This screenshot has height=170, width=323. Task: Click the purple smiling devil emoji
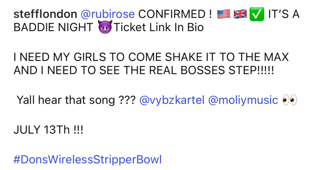(x=105, y=27)
